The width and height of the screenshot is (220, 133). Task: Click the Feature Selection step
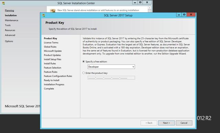coord(53,68)
